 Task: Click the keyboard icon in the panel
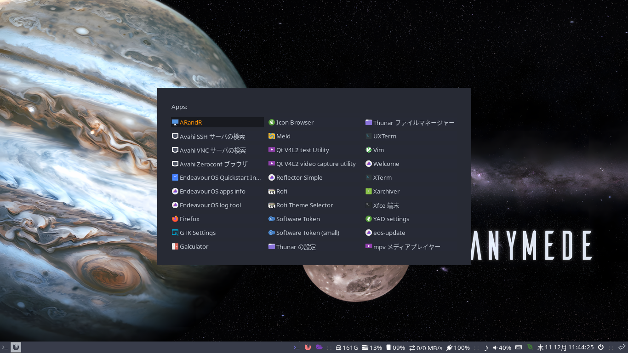coord(519,347)
